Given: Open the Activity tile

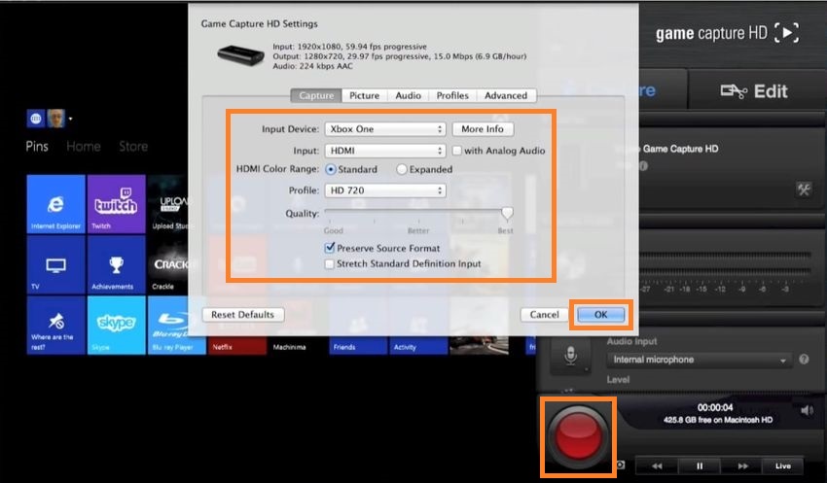Looking at the screenshot, I should [x=418, y=346].
